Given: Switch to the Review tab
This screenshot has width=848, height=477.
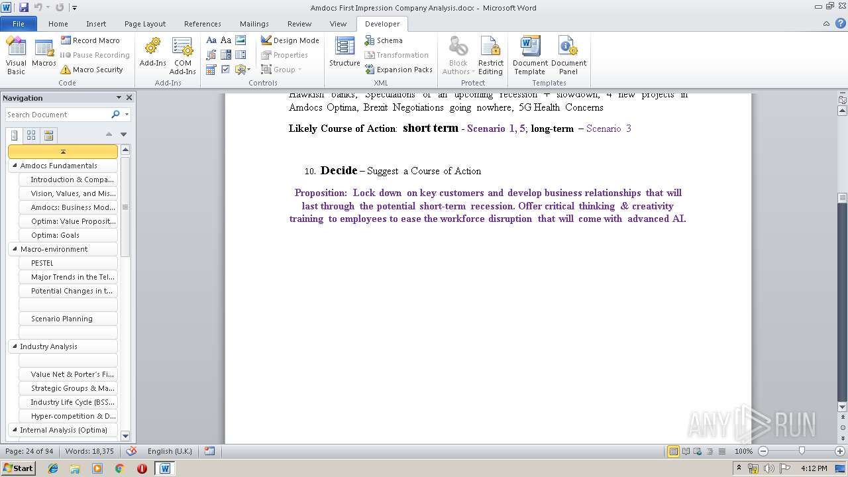Looking at the screenshot, I should [299, 24].
